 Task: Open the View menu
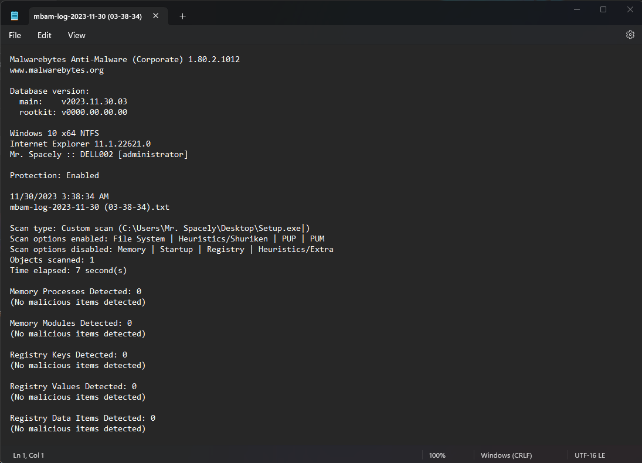(77, 35)
